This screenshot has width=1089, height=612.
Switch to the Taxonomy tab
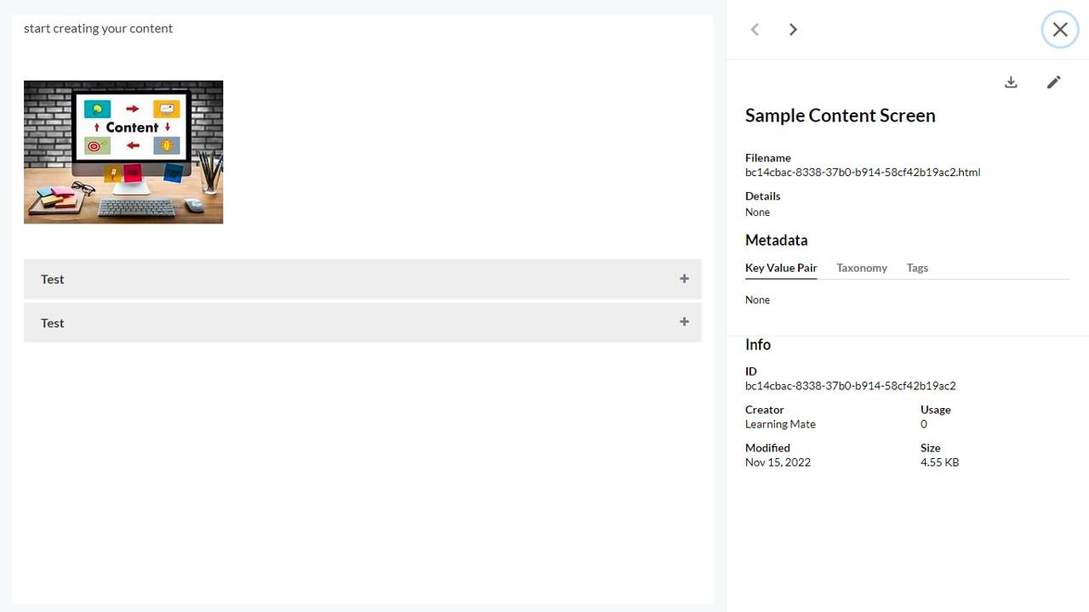click(862, 268)
